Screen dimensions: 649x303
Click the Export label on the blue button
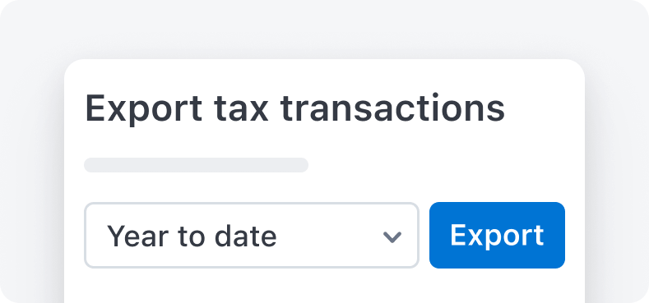point(497,236)
